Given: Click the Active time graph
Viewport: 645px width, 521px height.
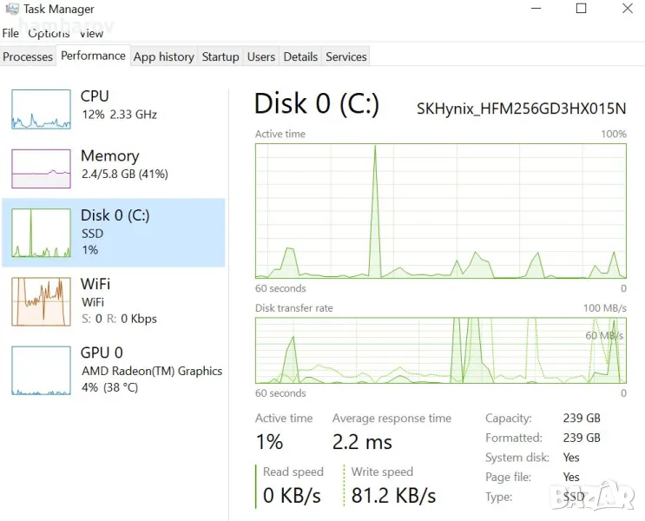Looking at the screenshot, I should pos(440,211).
